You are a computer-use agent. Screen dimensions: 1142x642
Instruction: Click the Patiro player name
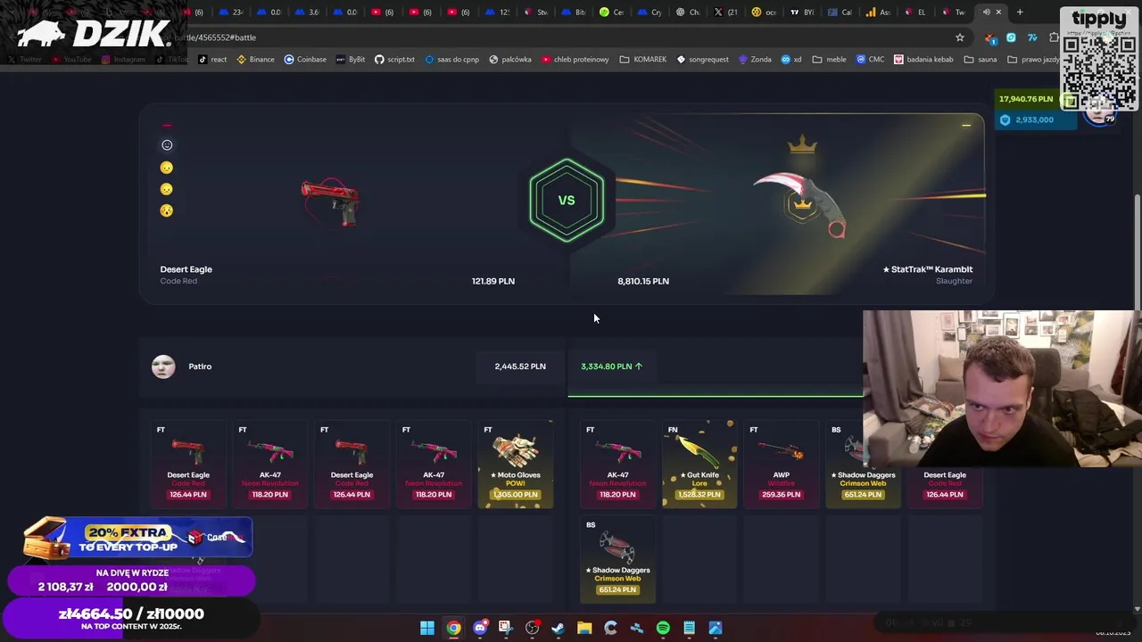[200, 366]
